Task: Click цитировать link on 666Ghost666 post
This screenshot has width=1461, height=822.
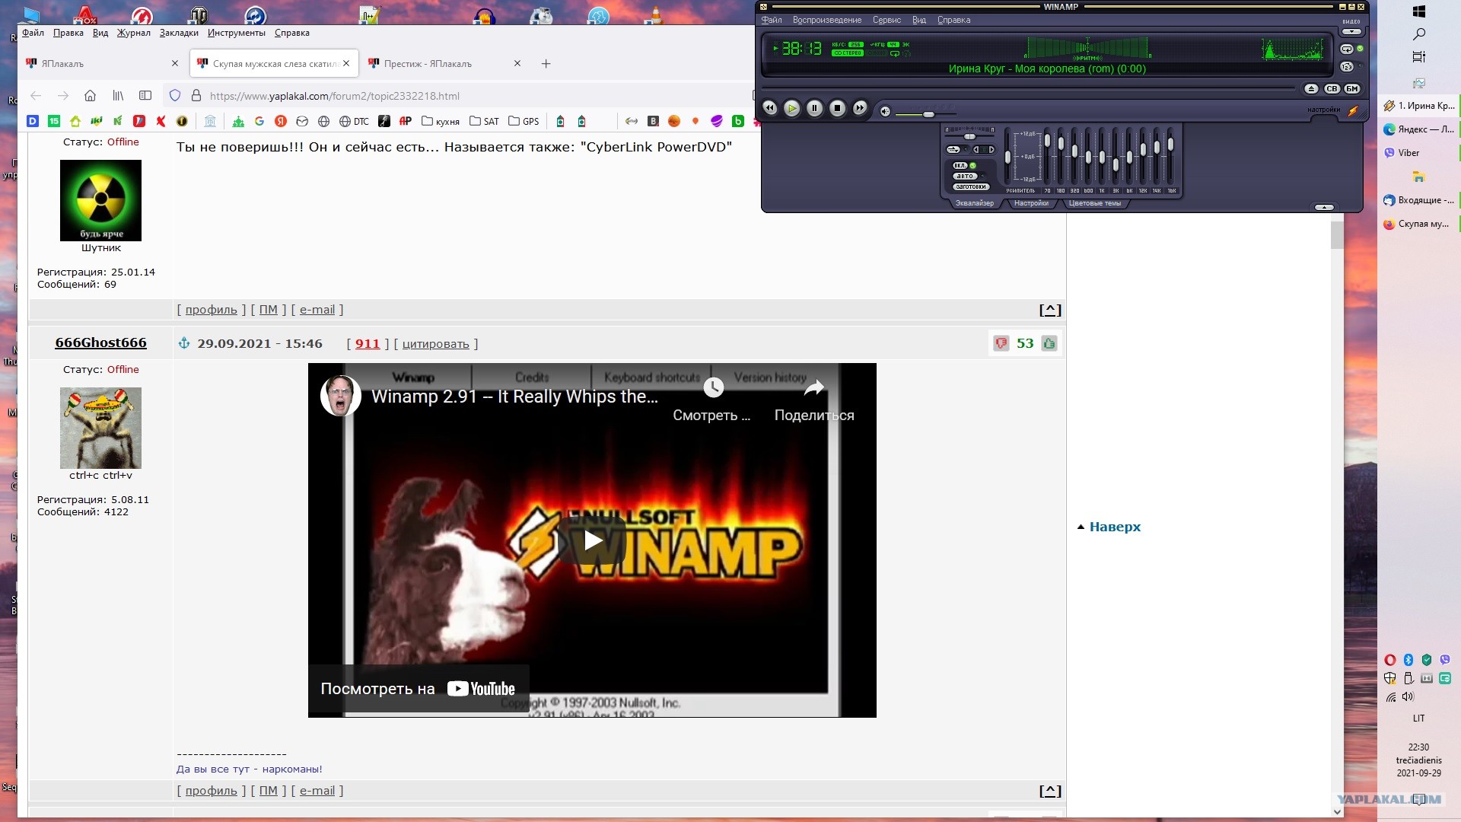Action: click(435, 344)
